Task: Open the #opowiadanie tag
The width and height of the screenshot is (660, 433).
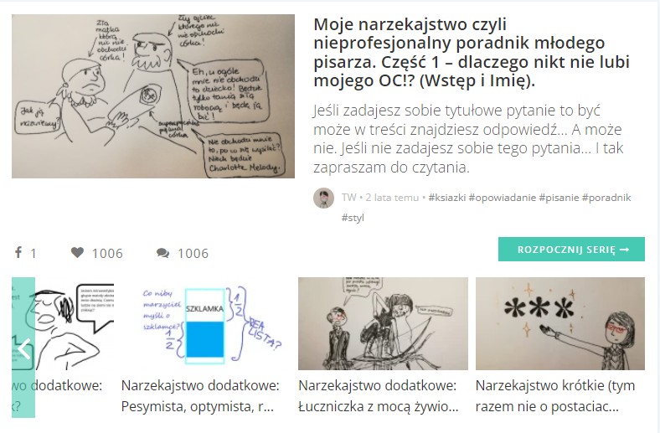Action: [503, 198]
